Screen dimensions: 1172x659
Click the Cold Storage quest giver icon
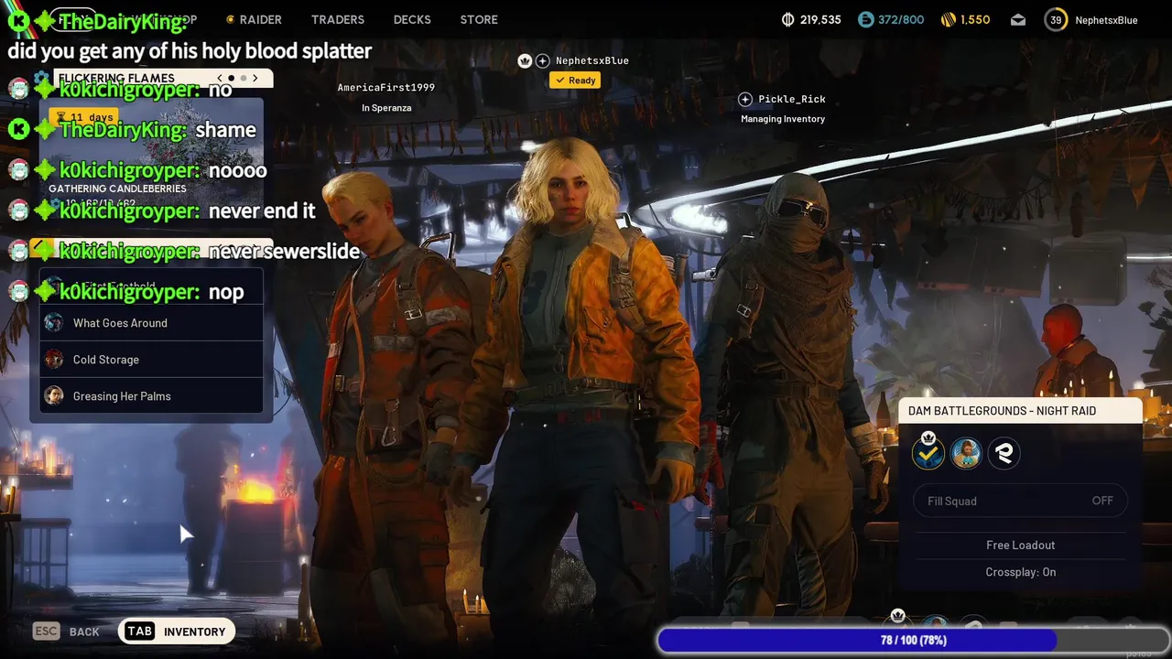point(54,360)
